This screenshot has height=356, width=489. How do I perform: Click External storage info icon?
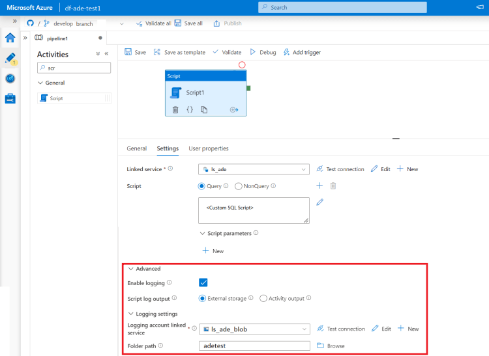tap(251, 298)
